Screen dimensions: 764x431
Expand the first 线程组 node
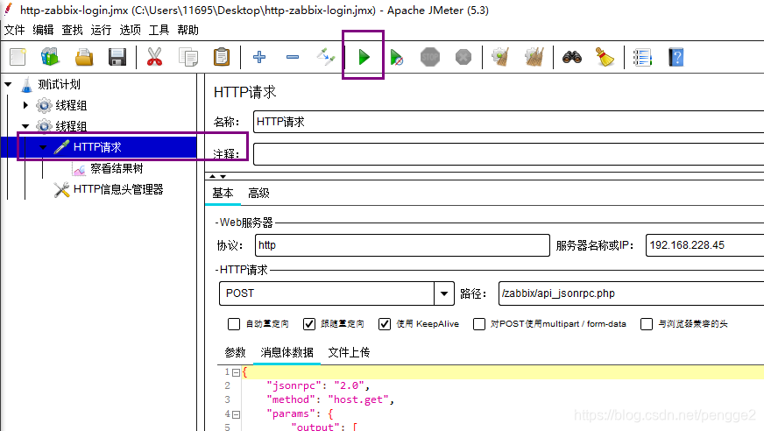(x=25, y=105)
